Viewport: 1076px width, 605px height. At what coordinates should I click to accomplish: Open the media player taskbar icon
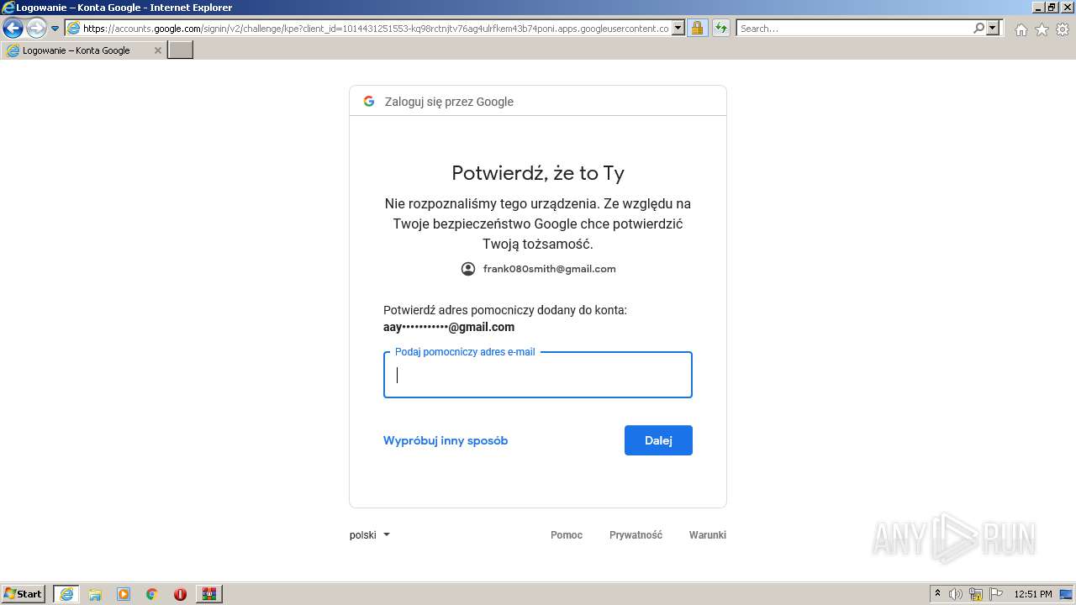(x=124, y=594)
